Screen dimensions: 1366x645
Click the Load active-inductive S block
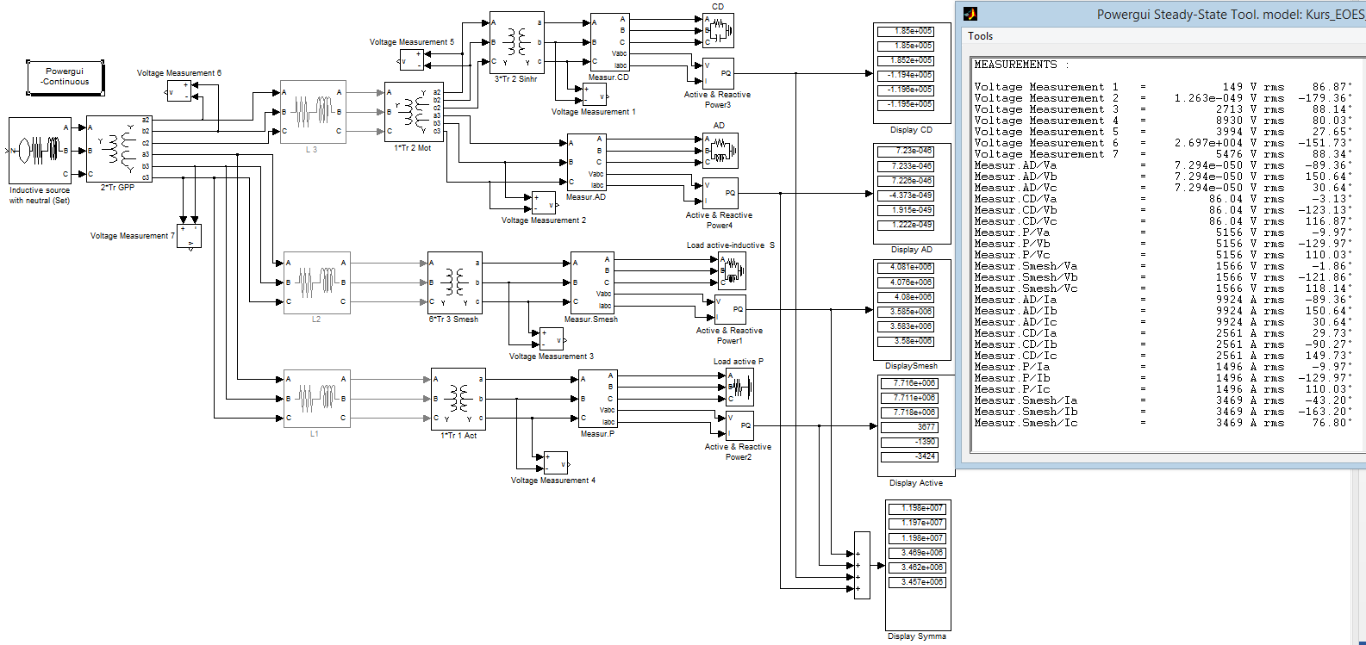pos(732,271)
